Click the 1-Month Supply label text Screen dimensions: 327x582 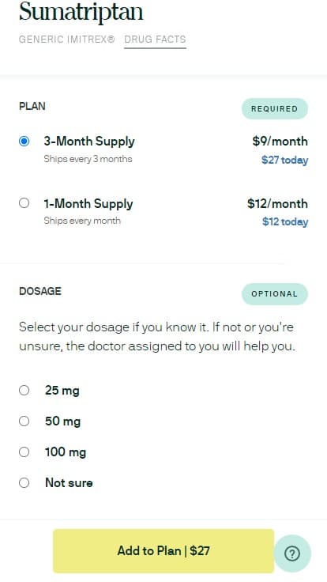pyautogui.click(x=88, y=204)
